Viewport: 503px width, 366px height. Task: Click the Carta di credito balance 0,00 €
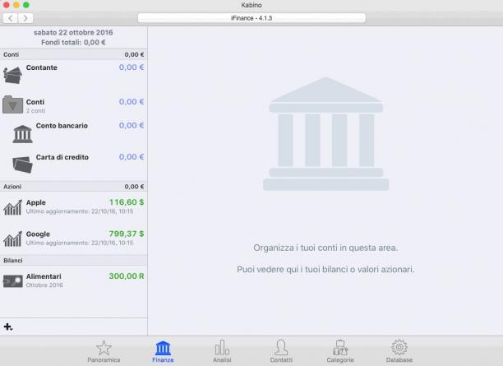click(x=132, y=156)
